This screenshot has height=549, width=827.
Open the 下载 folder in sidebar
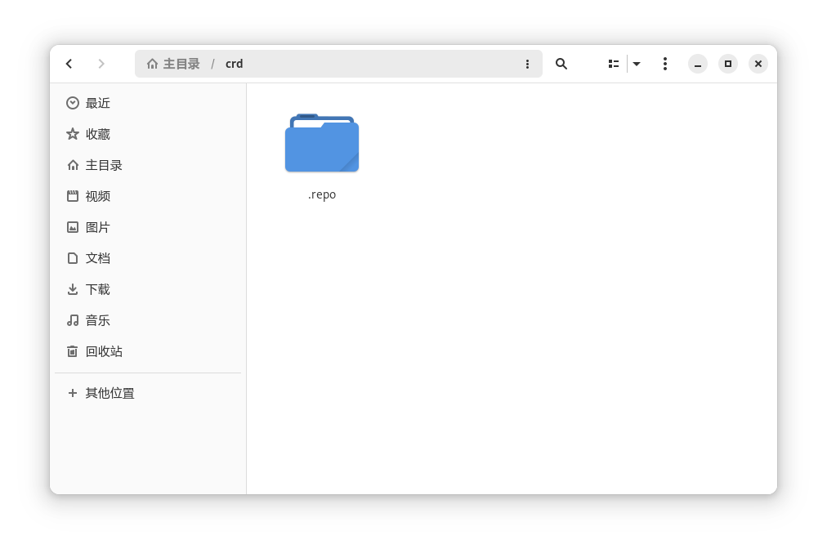[148, 289]
